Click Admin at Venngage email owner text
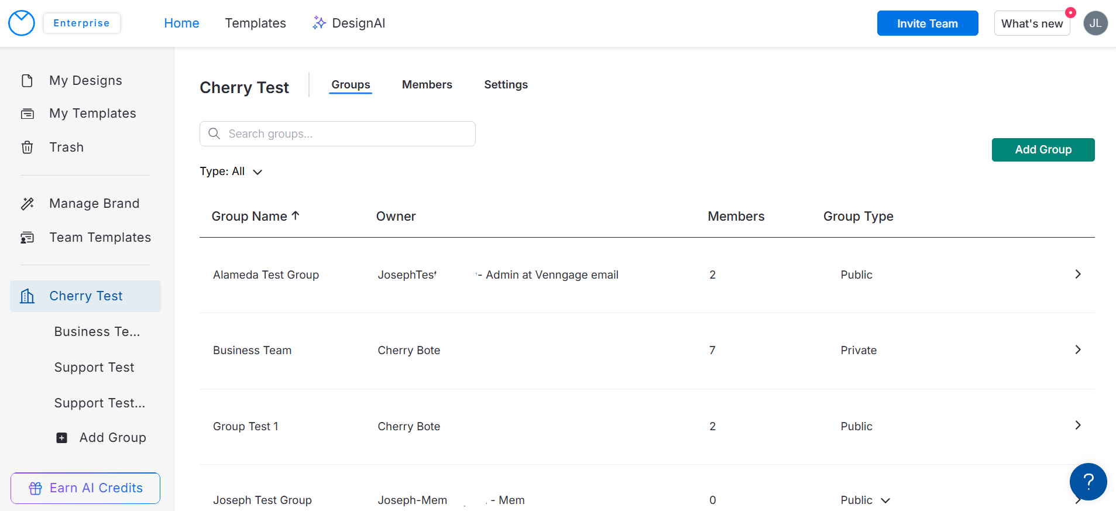1116x511 pixels. coord(552,275)
